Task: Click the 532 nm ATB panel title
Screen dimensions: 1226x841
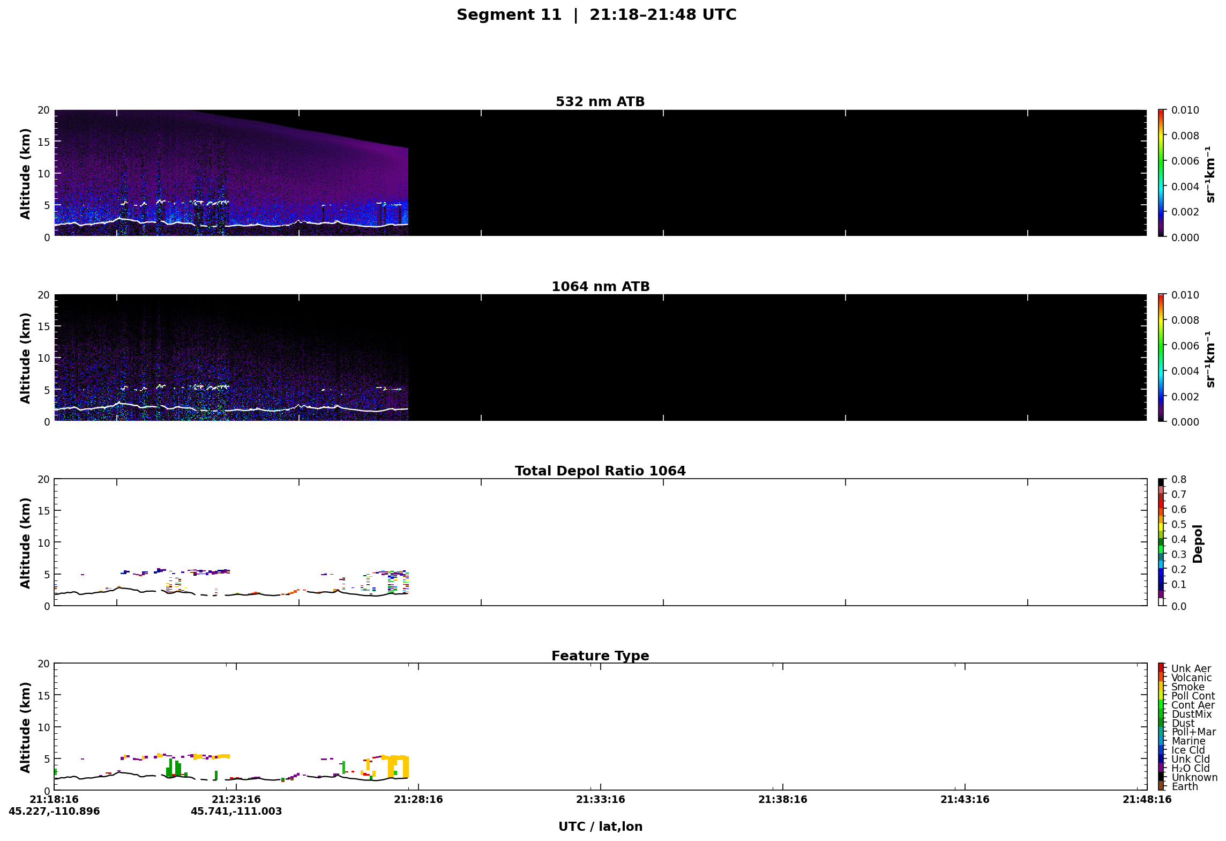Action: [600, 101]
